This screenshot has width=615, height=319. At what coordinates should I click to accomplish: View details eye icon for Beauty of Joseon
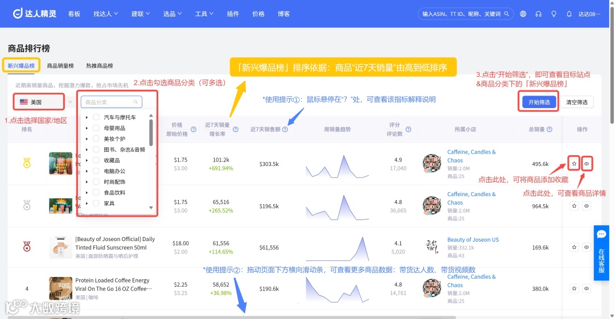point(587,247)
